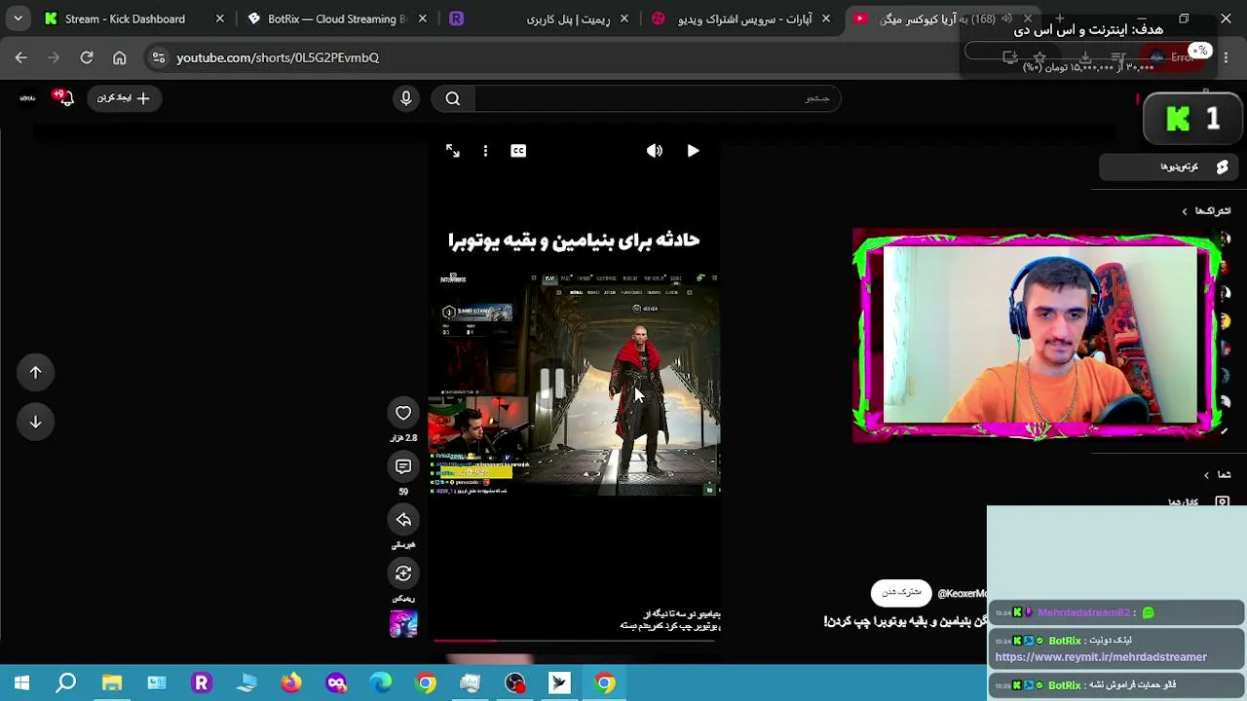This screenshot has width=1247, height=701.
Task: Close the Kick Dashboard tab
Action: coord(220,18)
